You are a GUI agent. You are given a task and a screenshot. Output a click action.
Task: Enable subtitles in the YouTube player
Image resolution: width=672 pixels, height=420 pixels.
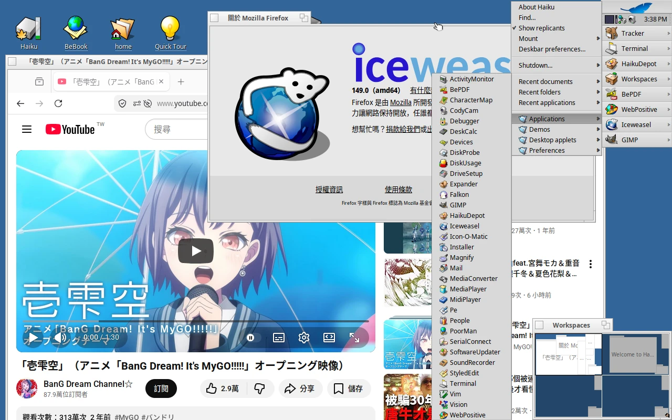tap(278, 338)
